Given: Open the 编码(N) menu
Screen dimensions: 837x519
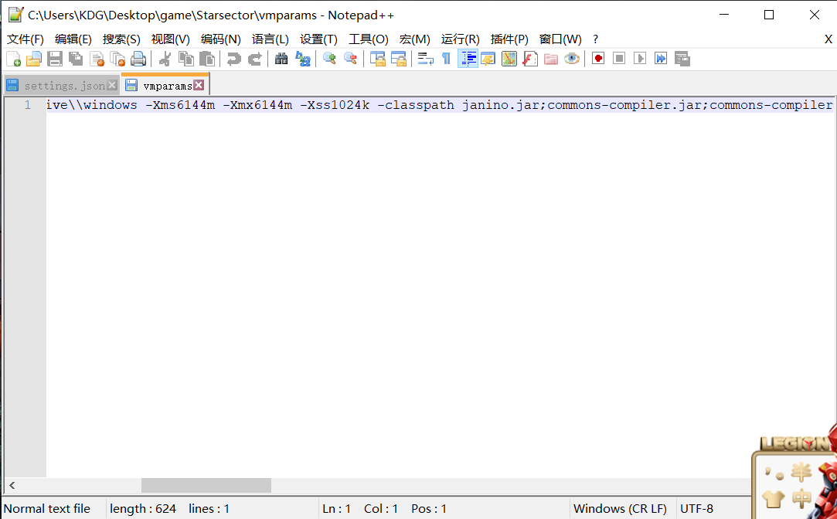Looking at the screenshot, I should 220,39.
